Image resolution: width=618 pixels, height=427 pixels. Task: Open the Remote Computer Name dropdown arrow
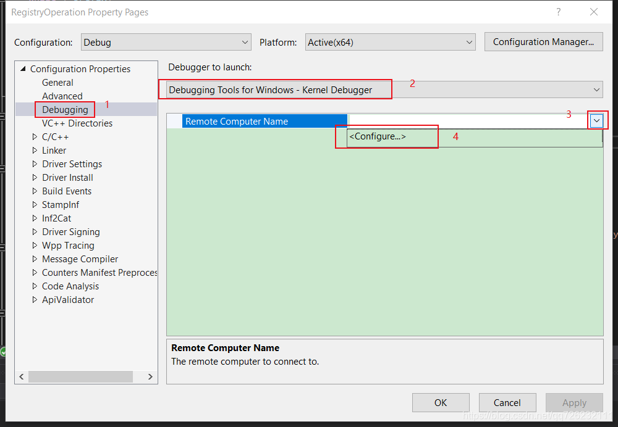click(597, 121)
